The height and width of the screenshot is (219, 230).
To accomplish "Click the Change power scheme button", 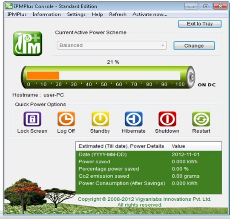I will pos(194,46).
